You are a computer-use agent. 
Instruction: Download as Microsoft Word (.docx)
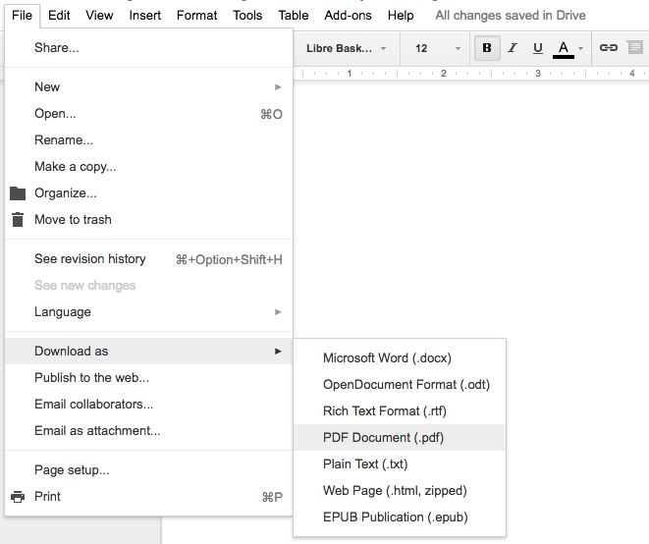(400, 357)
